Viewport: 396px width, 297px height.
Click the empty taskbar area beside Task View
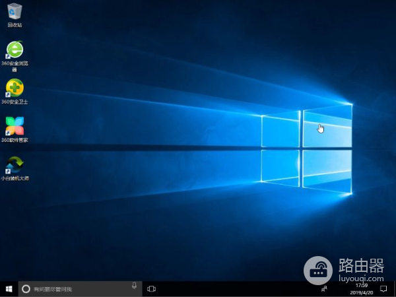pyautogui.click(x=231, y=289)
